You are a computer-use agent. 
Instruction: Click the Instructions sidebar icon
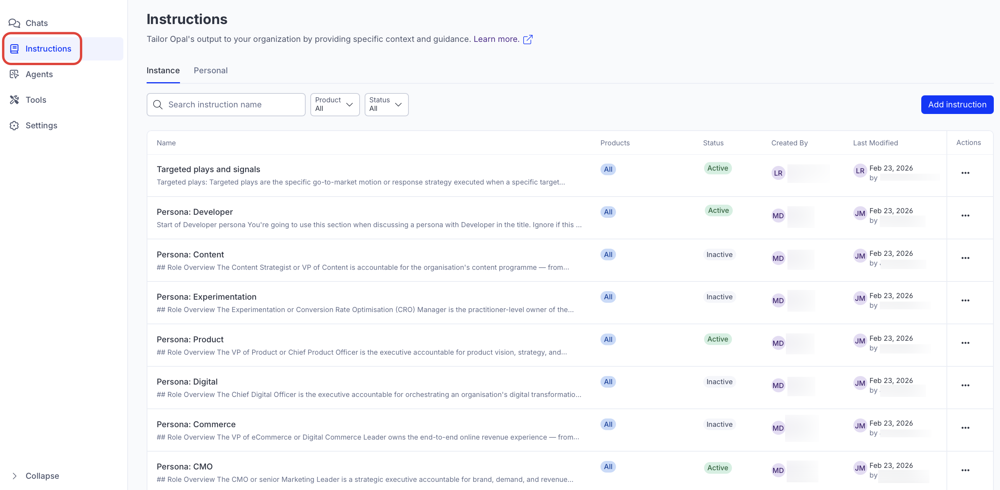[14, 48]
